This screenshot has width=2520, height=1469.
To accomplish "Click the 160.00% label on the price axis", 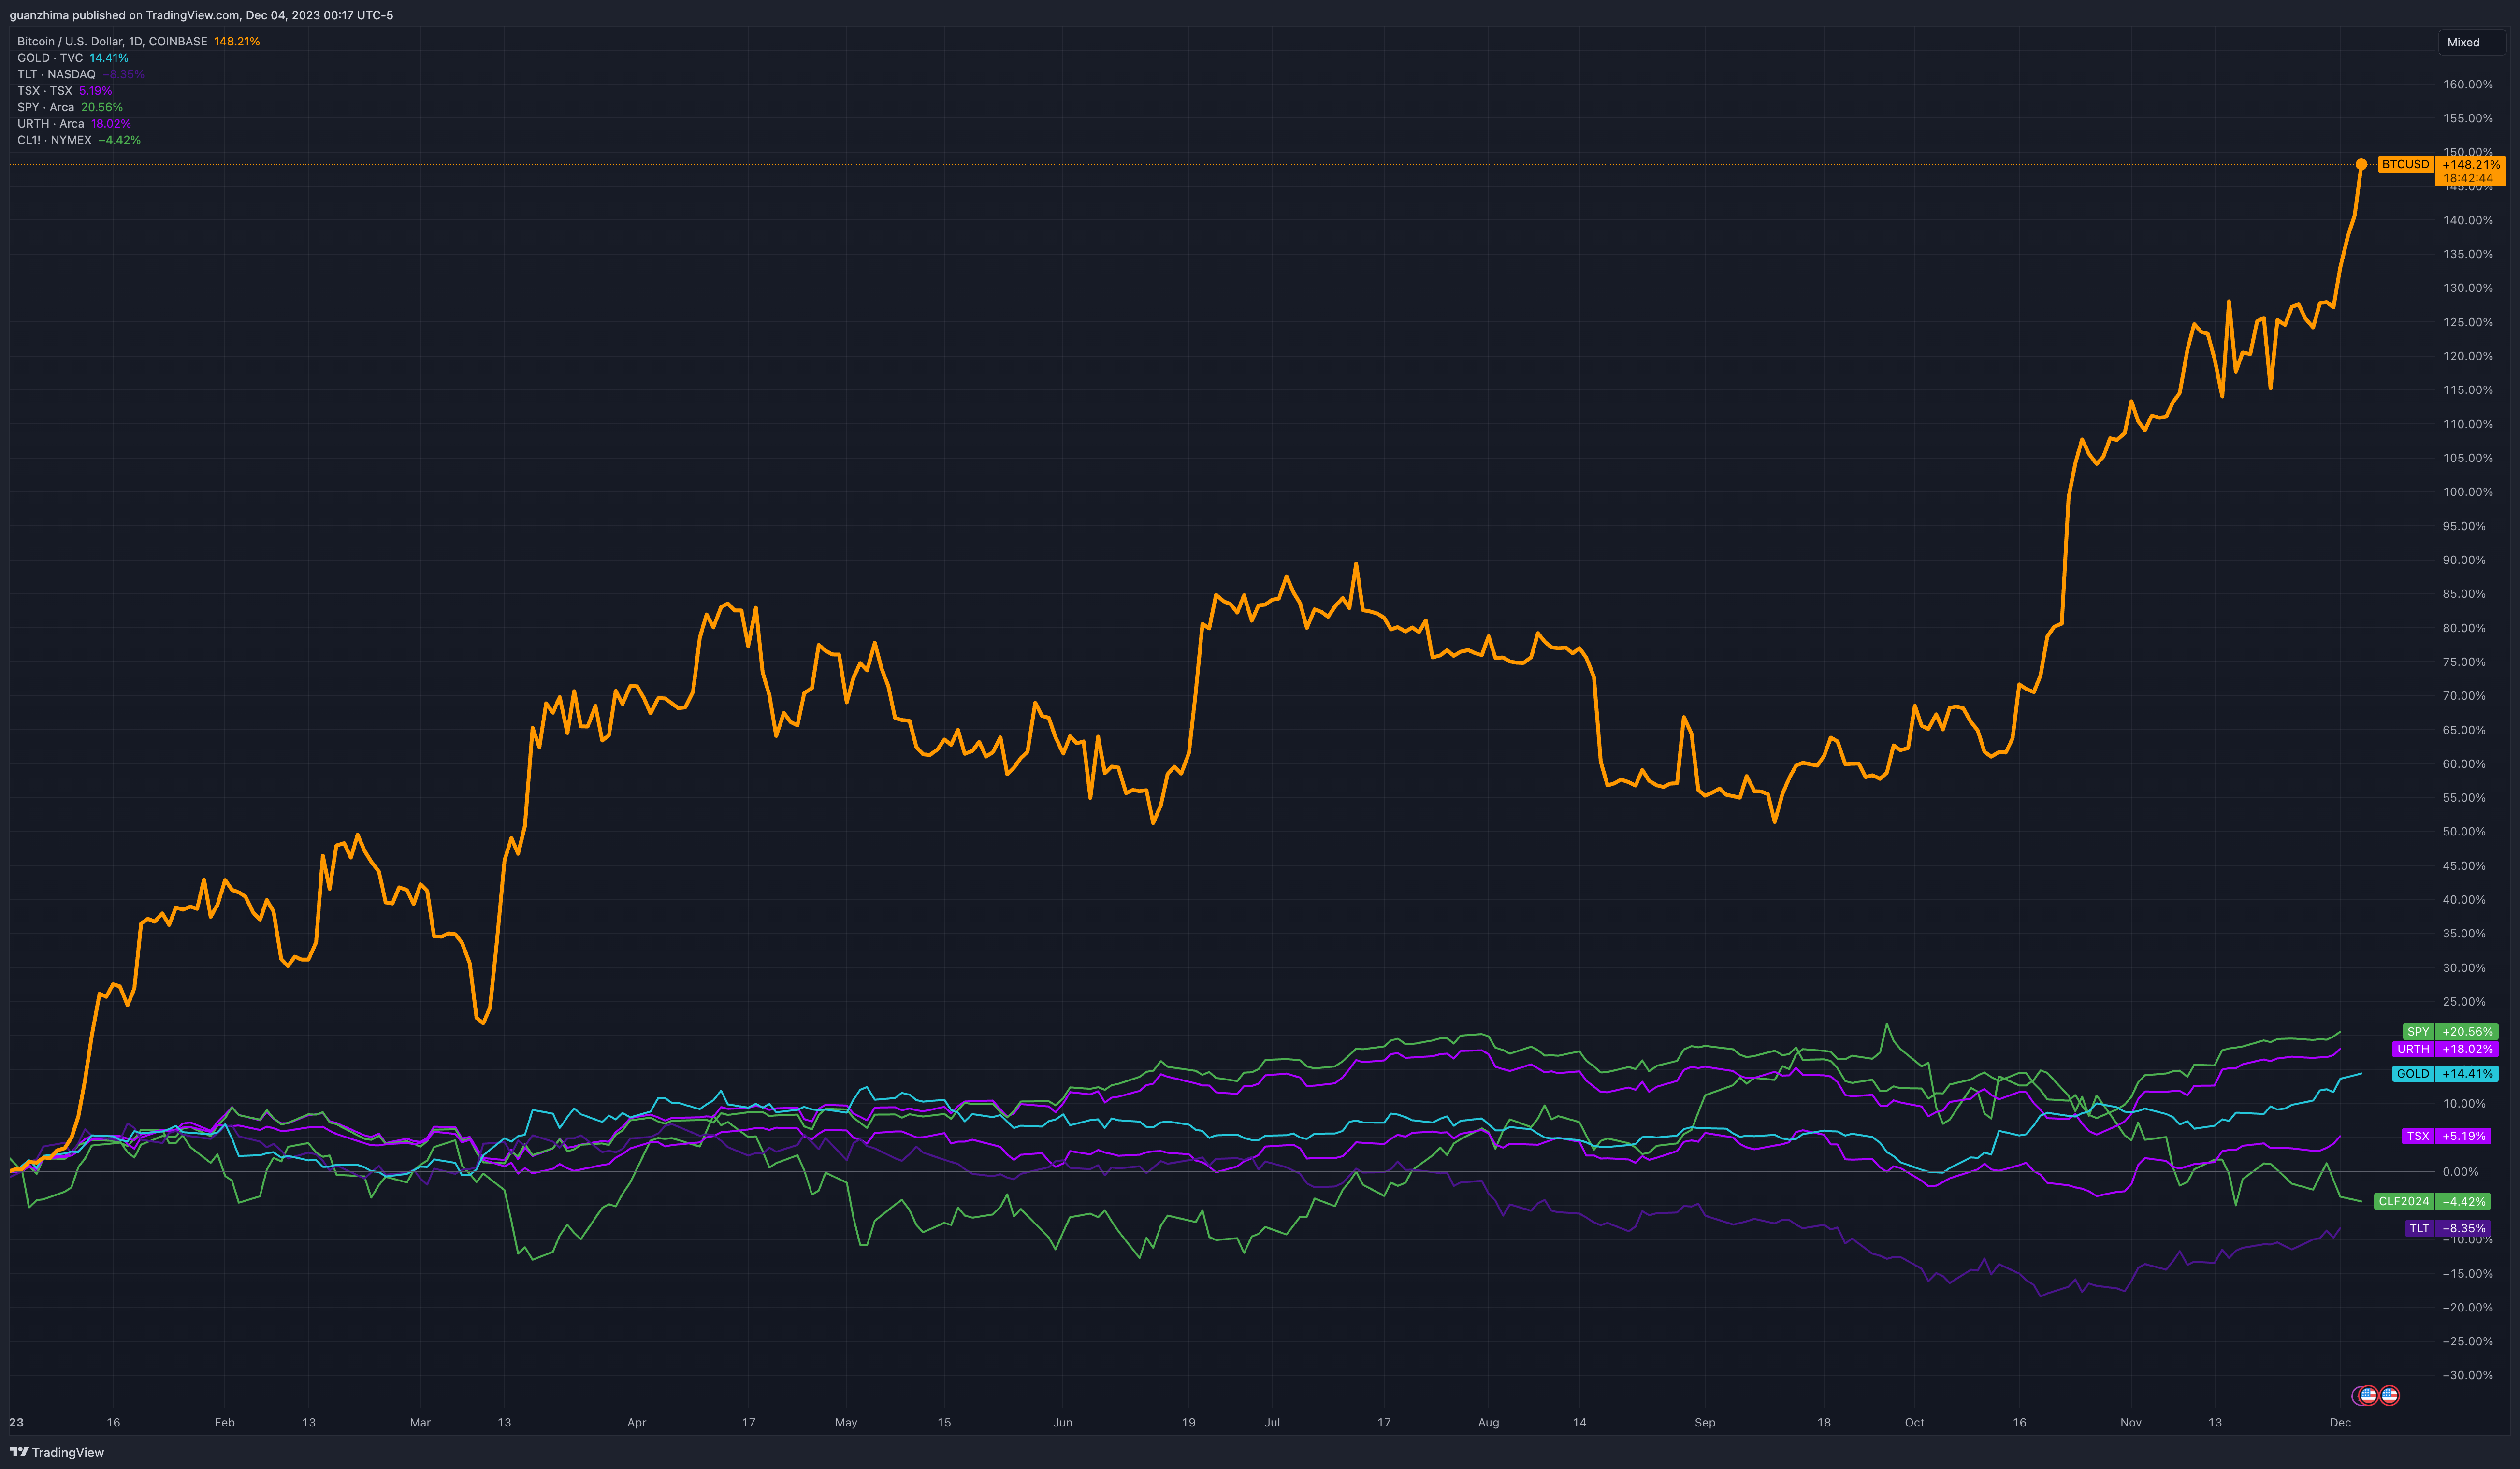I will tap(2468, 84).
